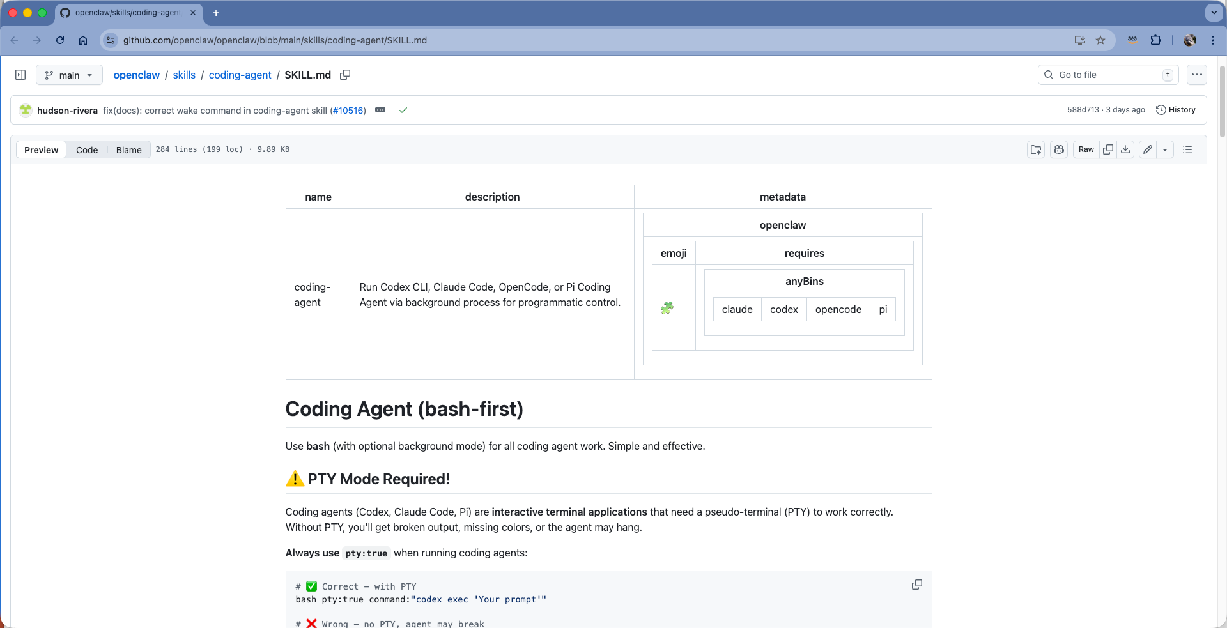
Task: Copy the PTY code block contents
Action: click(x=916, y=585)
